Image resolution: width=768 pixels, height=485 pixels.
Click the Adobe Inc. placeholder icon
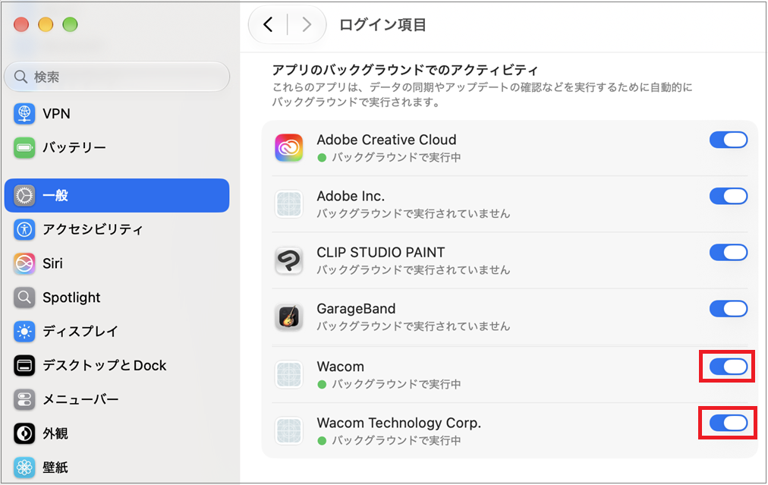coord(288,204)
